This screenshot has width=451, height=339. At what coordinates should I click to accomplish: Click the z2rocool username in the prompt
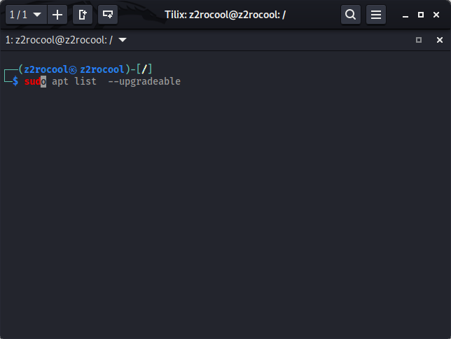click(x=46, y=69)
